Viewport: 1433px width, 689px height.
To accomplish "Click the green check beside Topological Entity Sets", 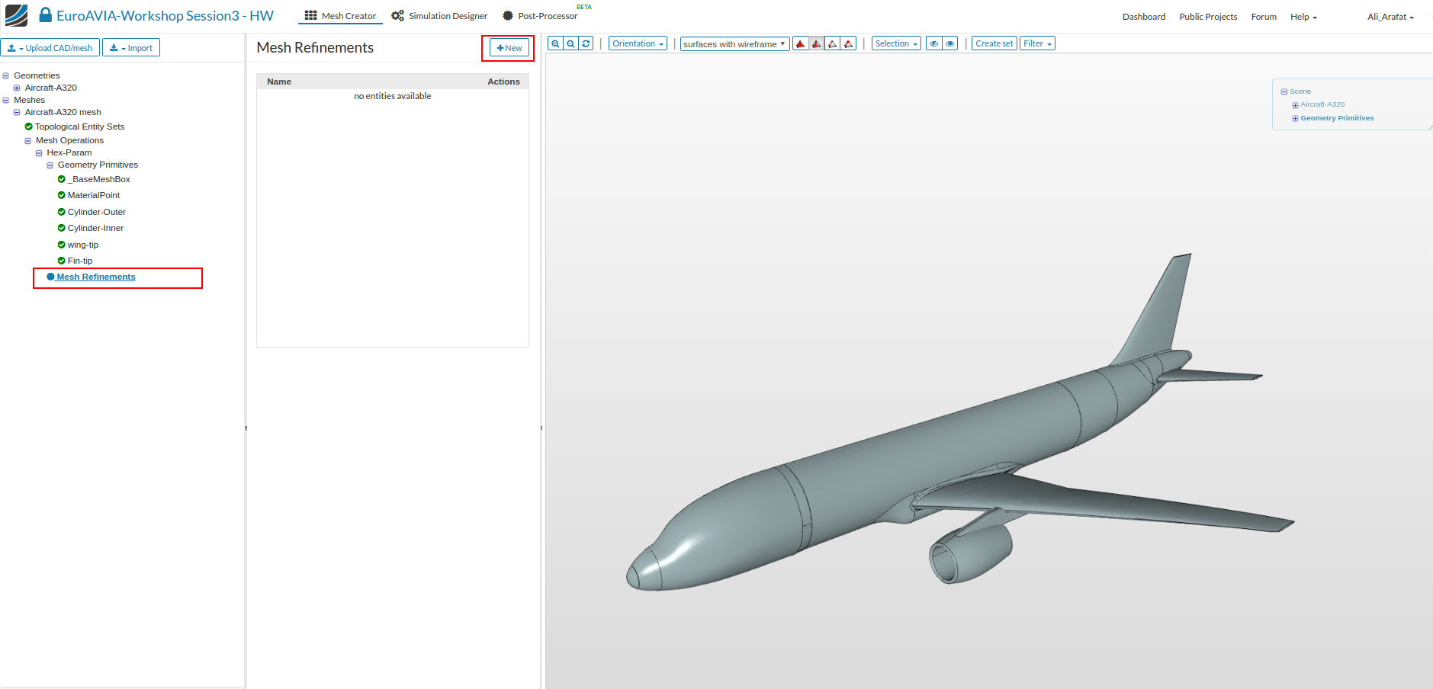I will (x=28, y=127).
